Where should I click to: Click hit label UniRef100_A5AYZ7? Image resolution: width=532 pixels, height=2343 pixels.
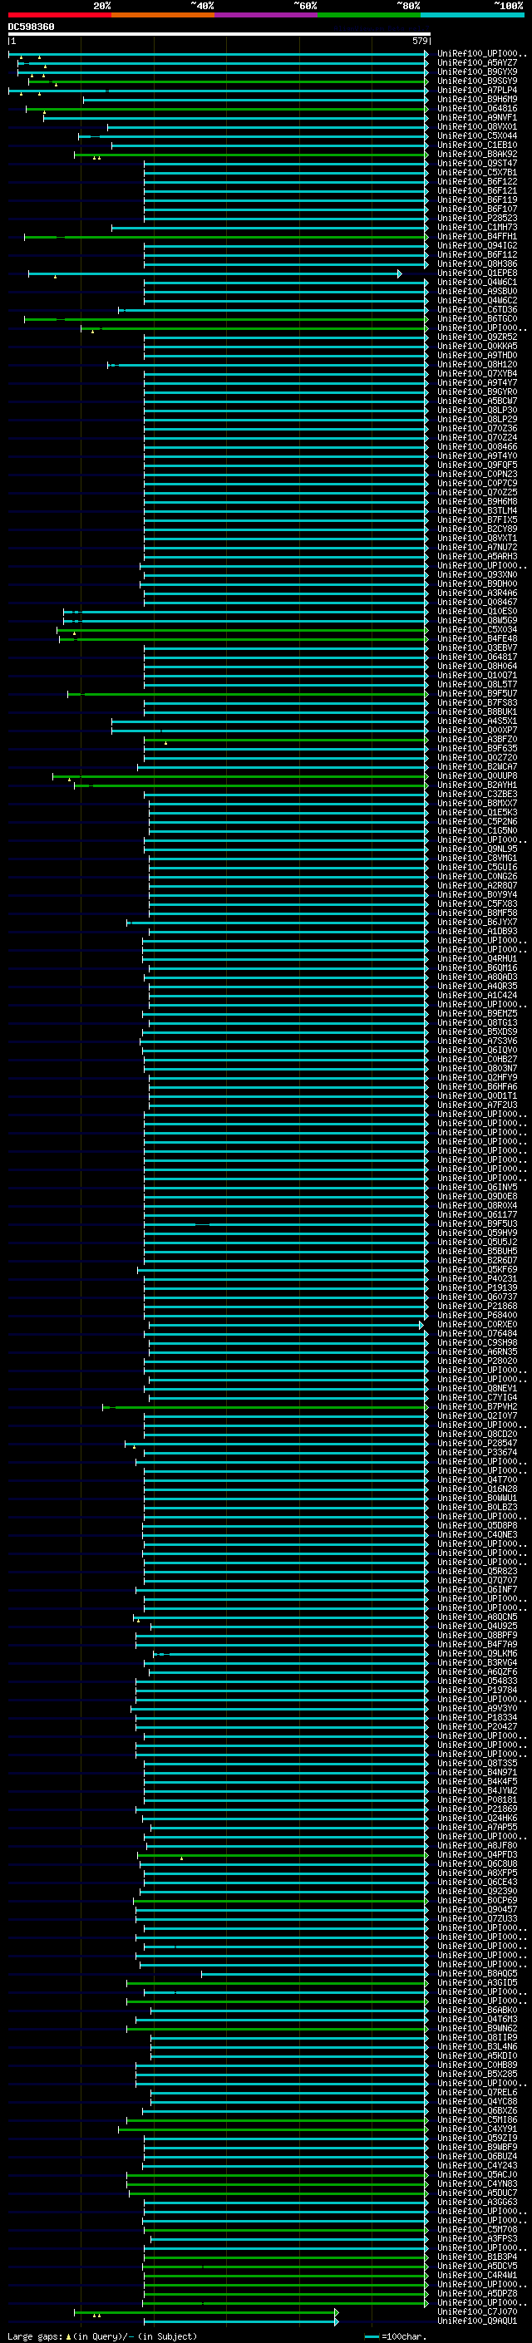point(476,63)
